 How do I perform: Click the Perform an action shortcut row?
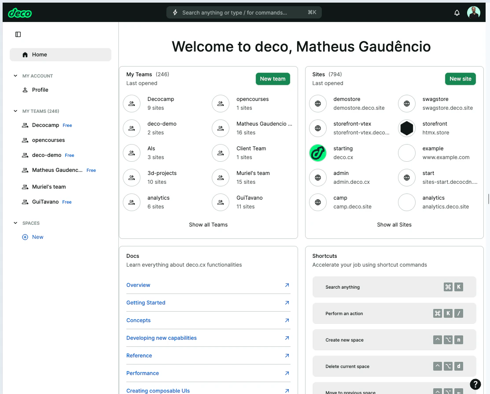(394, 314)
